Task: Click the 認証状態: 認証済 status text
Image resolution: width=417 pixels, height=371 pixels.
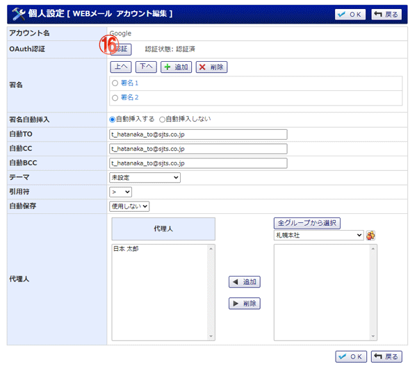Action: [170, 49]
